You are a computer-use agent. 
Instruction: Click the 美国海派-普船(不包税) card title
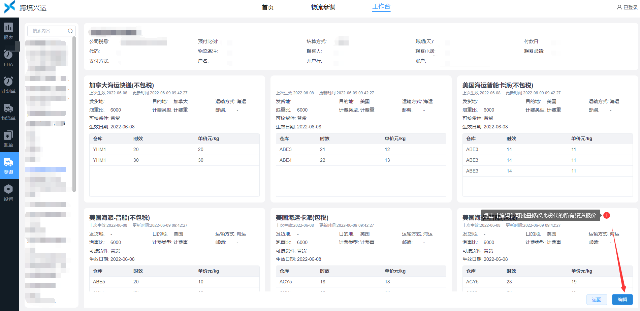coord(120,218)
